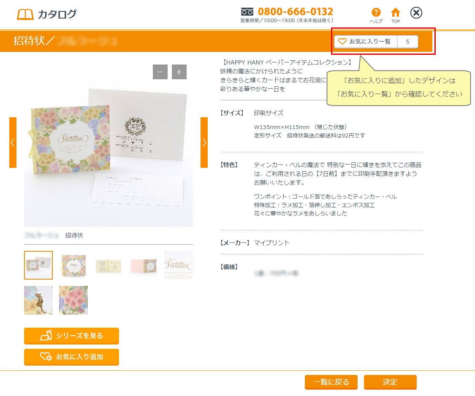Click the catalog book logo icon
Screen dimensions: 475x396
click(x=25, y=14)
